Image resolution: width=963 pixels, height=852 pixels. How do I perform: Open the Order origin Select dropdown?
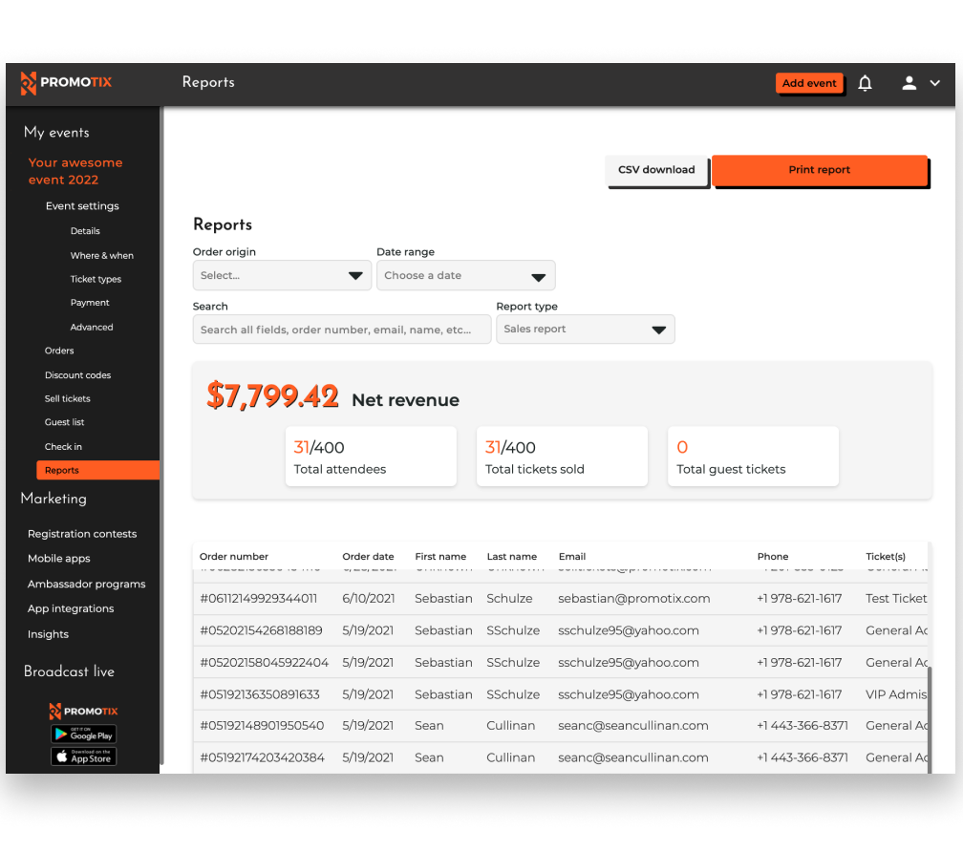point(282,275)
